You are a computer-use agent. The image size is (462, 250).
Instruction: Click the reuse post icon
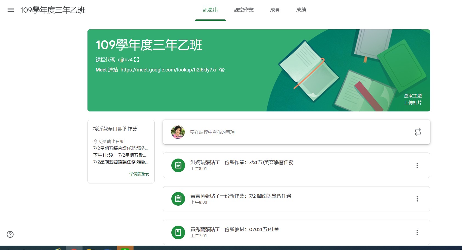[418, 132]
